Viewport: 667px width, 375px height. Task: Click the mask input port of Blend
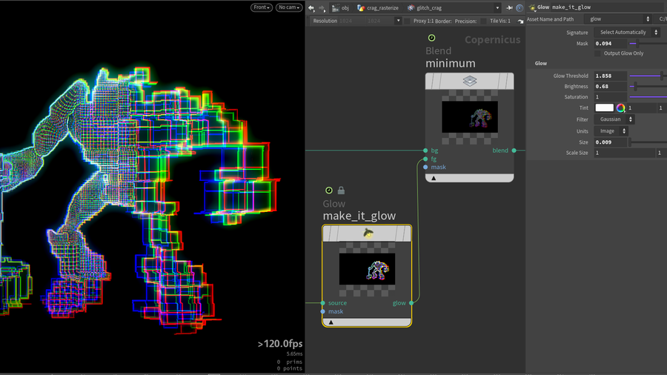[425, 167]
